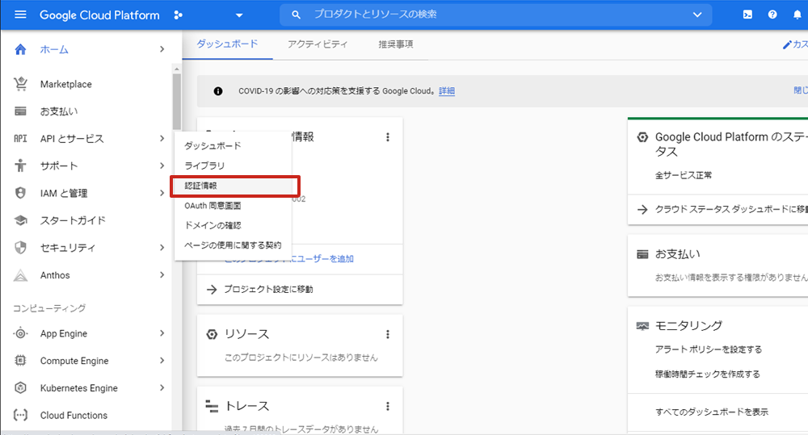Choose OAuth 同意画面 in the submenu
Image resolution: width=808 pixels, height=435 pixels.
[213, 206]
